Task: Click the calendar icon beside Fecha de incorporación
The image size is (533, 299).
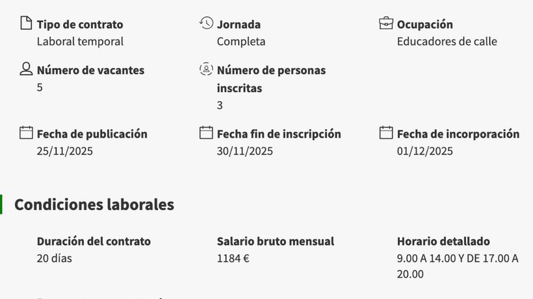Action: (386, 133)
